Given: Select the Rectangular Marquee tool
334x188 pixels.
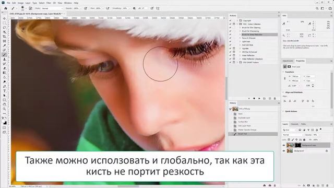Looking at the screenshot, I should click(x=5, y=23).
